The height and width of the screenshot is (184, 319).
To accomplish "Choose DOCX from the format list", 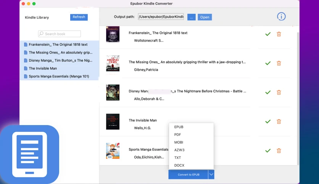I will [x=179, y=165].
